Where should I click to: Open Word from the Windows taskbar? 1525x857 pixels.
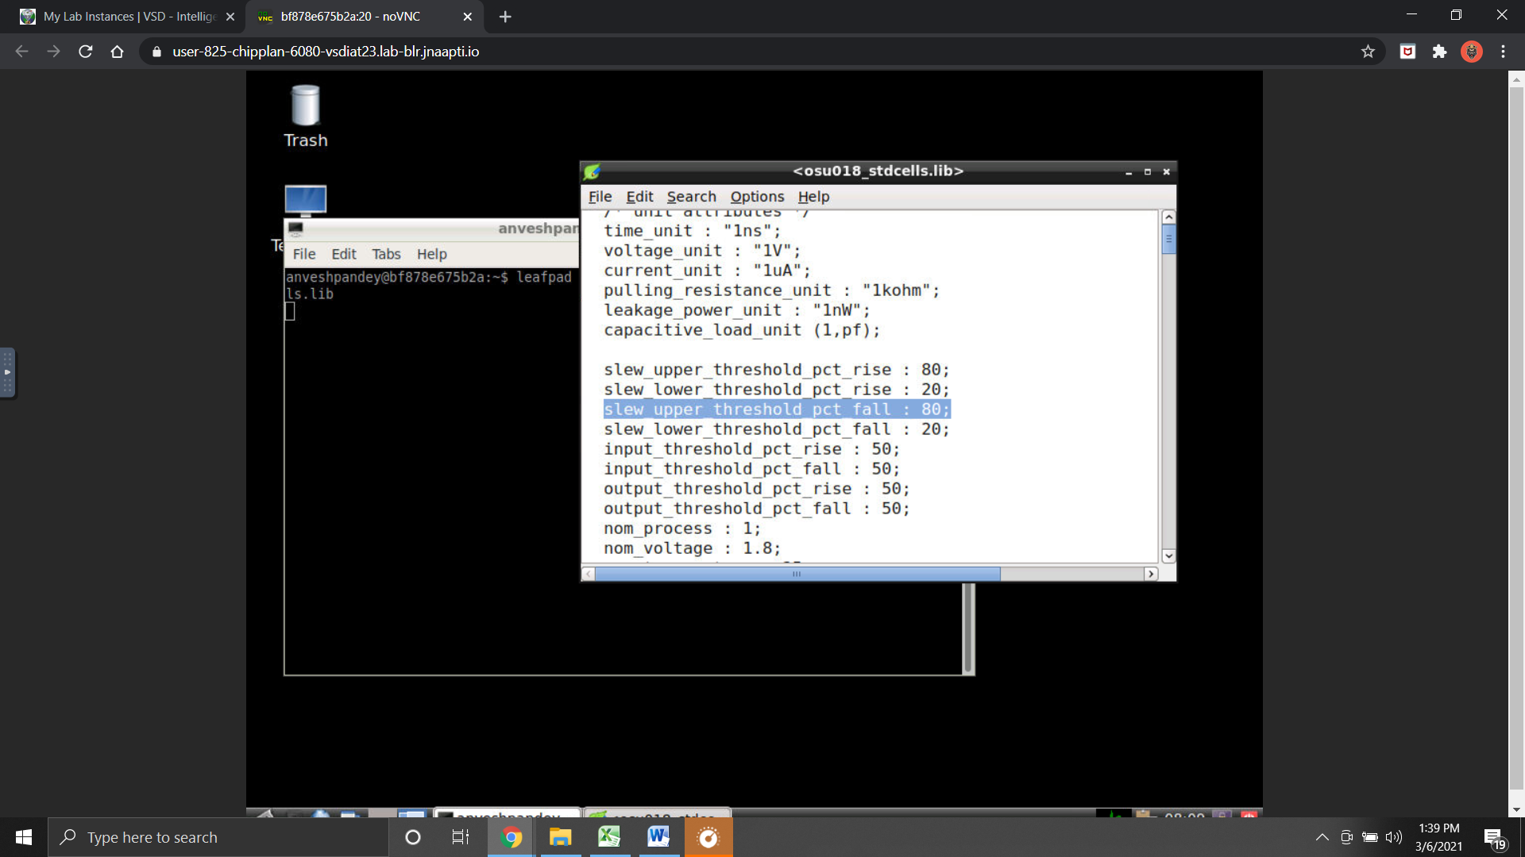tap(658, 837)
